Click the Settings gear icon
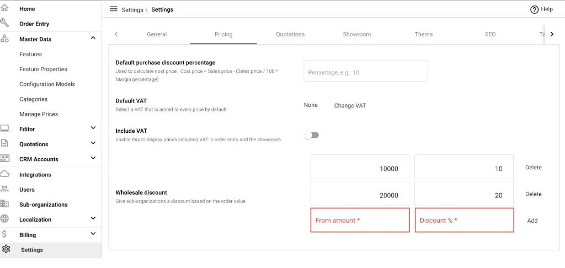 coord(6,249)
